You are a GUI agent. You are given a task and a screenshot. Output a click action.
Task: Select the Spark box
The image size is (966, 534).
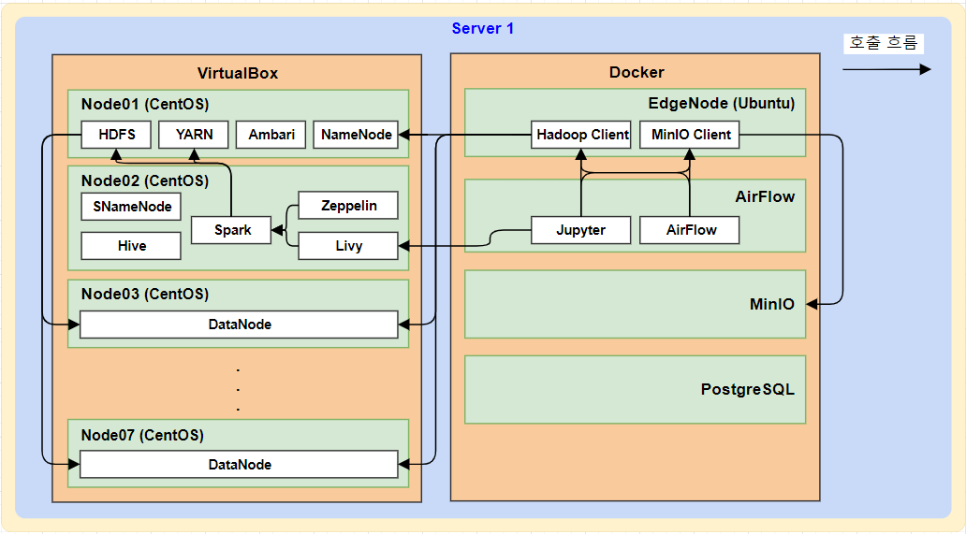pos(231,230)
